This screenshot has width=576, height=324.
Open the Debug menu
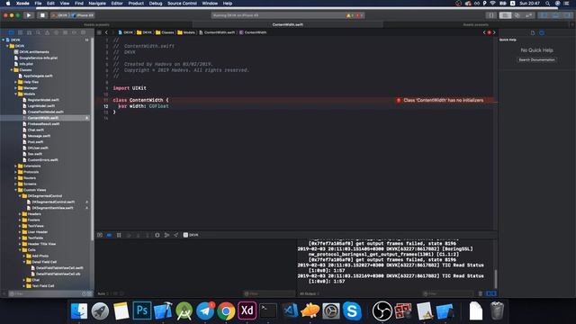156,4
